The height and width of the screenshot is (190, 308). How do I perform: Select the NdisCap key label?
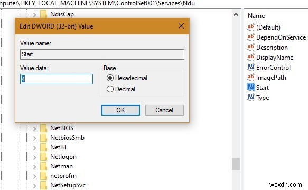tap(62, 14)
